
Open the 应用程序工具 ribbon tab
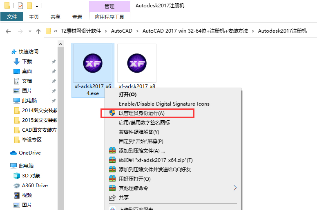pyautogui.click(x=109, y=17)
